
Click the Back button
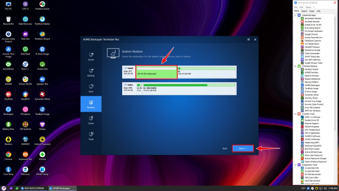pos(225,148)
